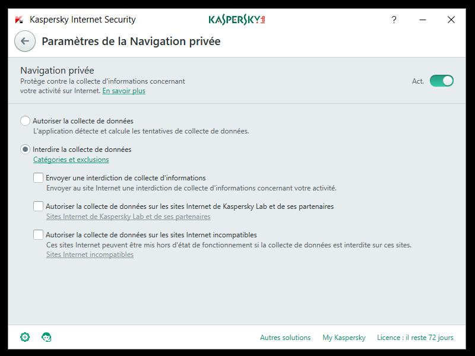This screenshot has width=475, height=356.
Task: Click the back arrow button
Action: point(25,41)
